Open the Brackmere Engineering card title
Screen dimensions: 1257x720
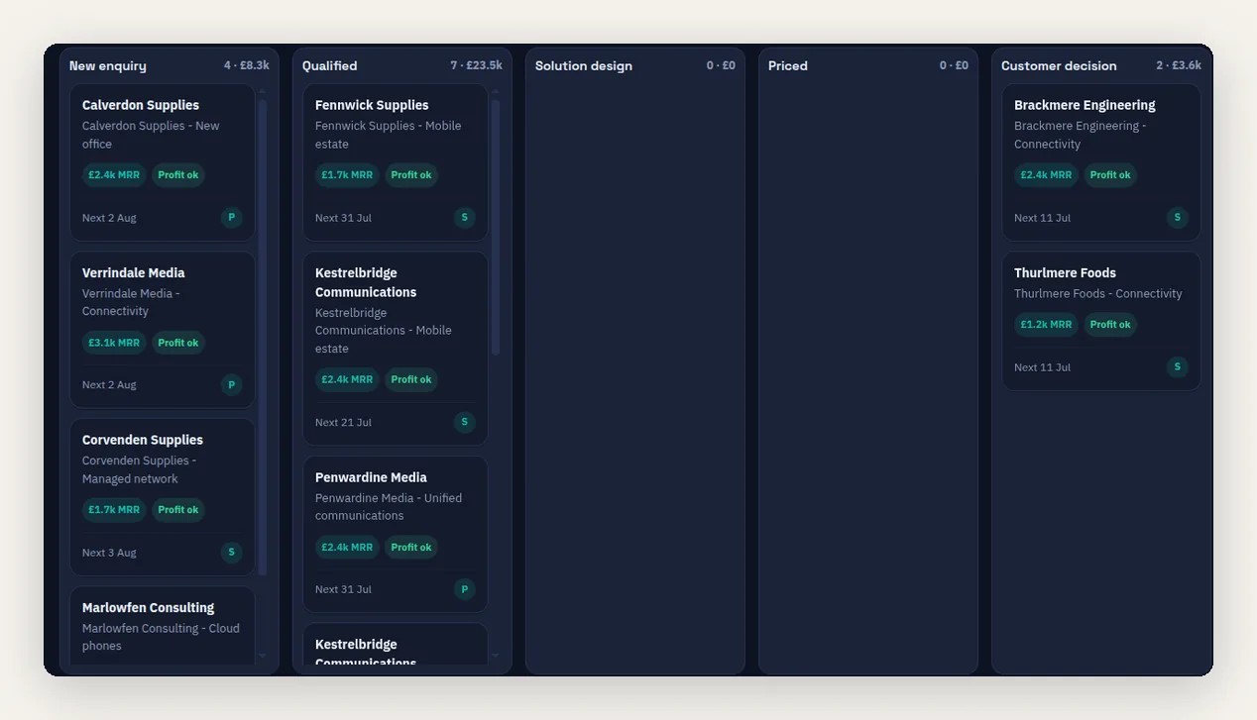pyautogui.click(x=1085, y=105)
